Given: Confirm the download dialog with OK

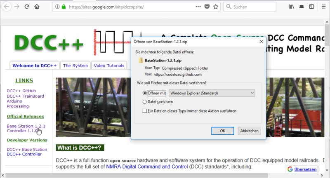Looking at the screenshot, I should pos(222,131).
